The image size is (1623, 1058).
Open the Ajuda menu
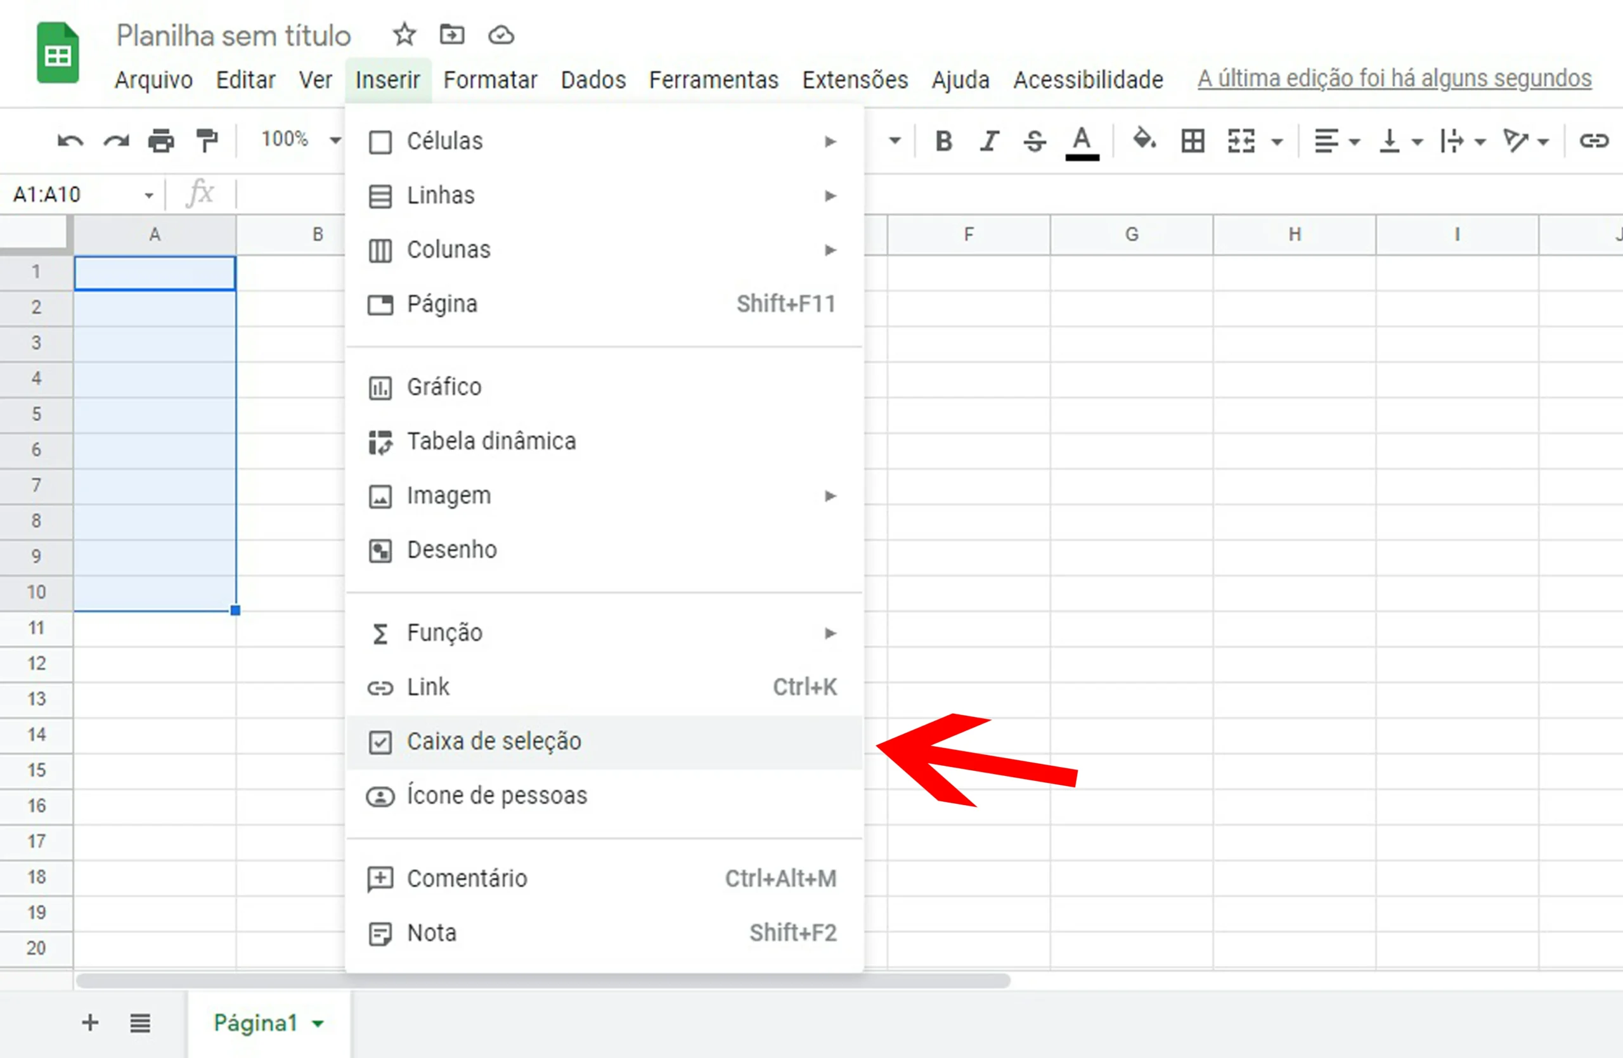tap(960, 80)
